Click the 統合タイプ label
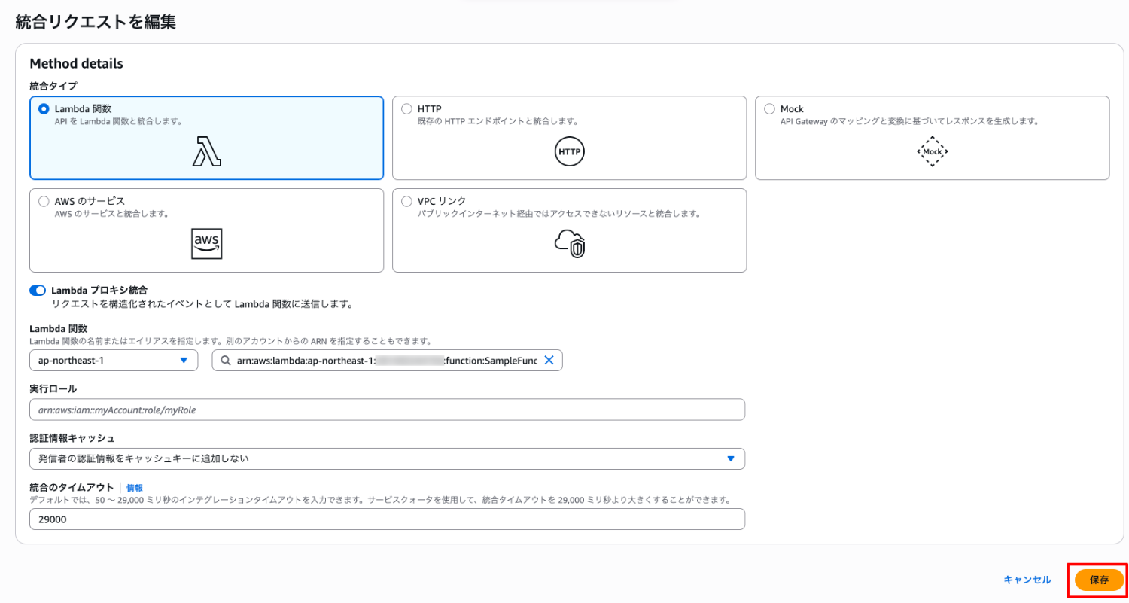The width and height of the screenshot is (1129, 603). (53, 86)
